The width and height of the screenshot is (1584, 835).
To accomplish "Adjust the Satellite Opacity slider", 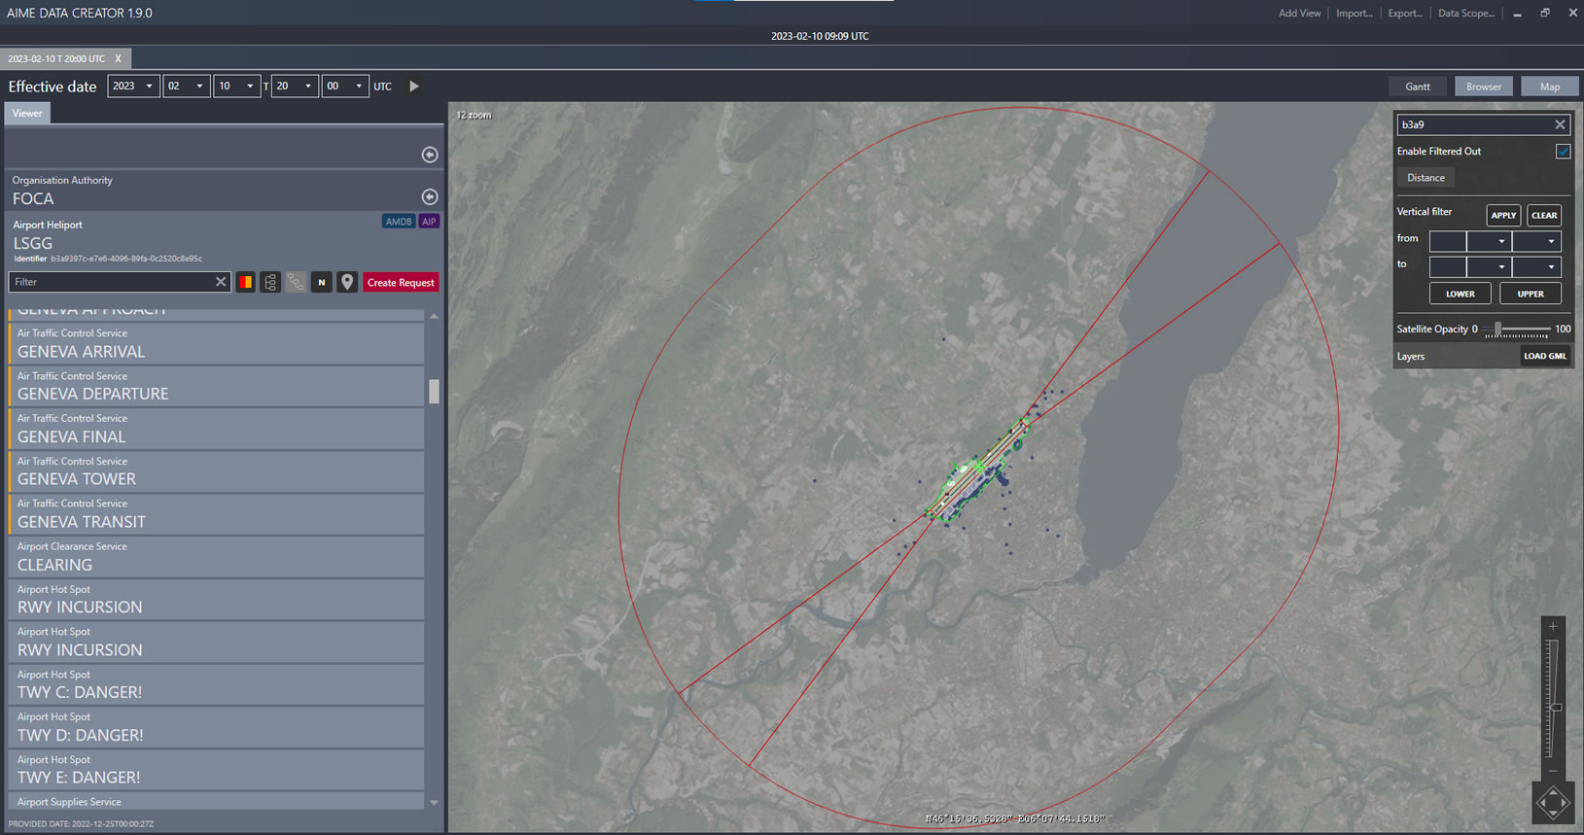I will pos(1498,330).
